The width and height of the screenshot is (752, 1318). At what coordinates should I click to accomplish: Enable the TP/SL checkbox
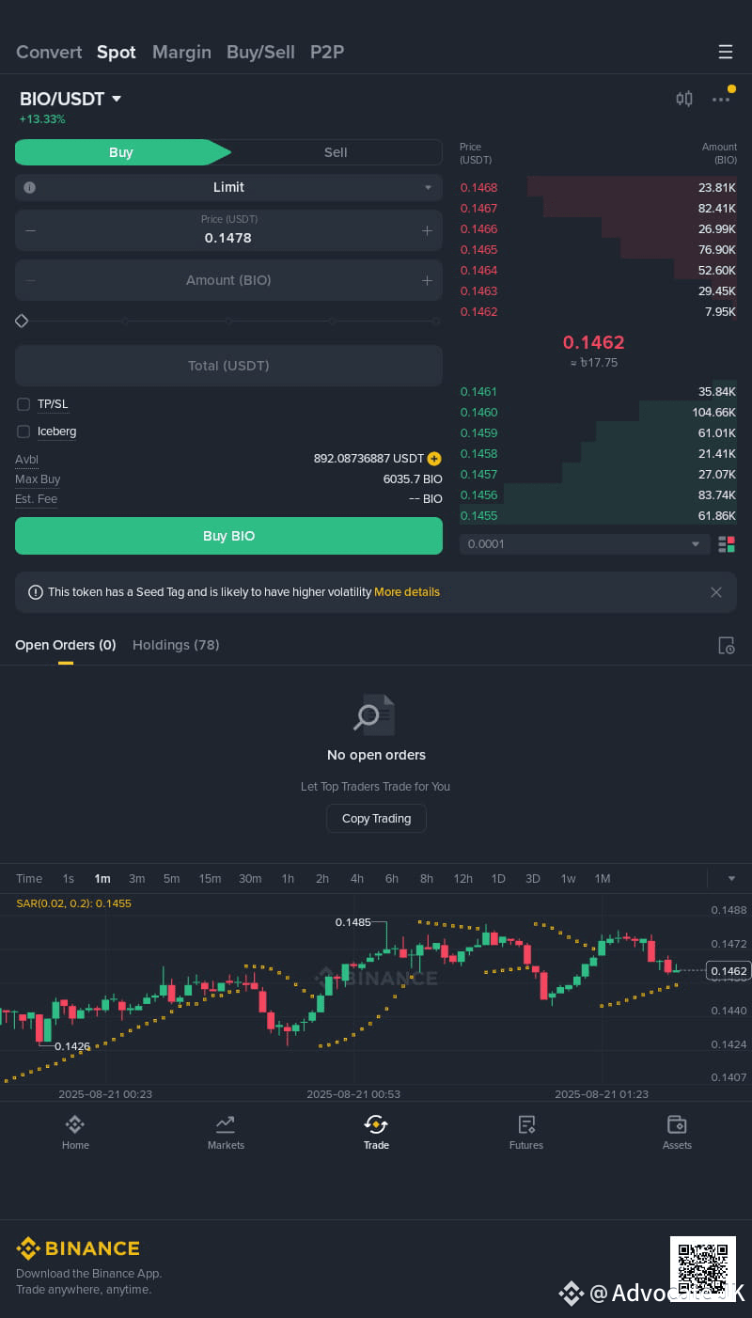(x=23, y=404)
